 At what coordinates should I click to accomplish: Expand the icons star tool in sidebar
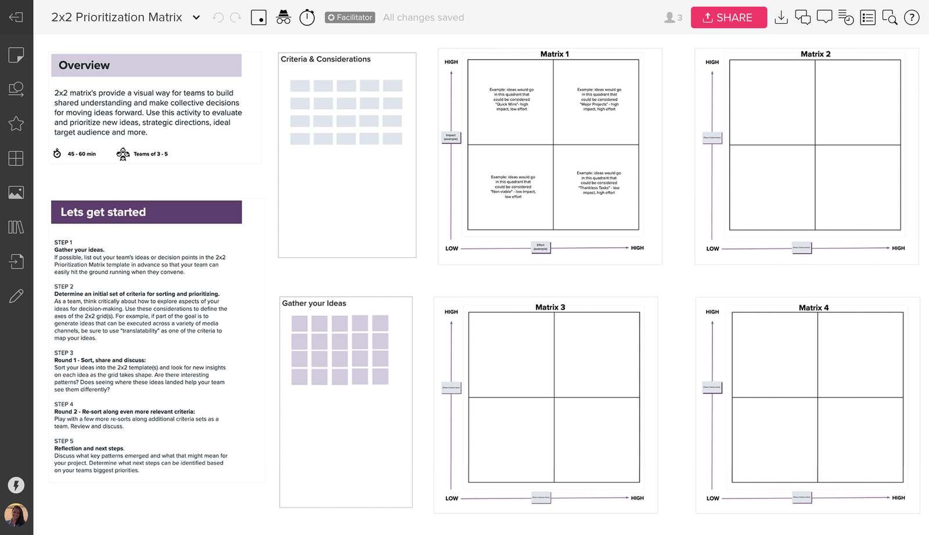(16, 124)
